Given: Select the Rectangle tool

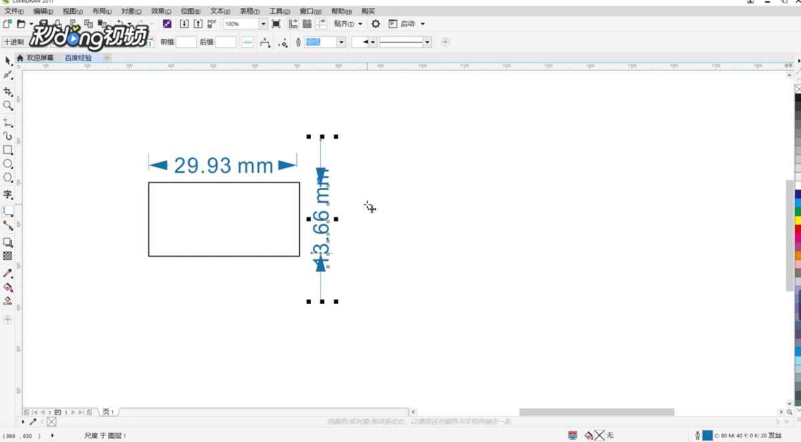Looking at the screenshot, I should (8, 150).
